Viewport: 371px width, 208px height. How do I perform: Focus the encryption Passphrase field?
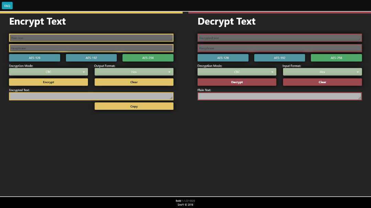tap(91, 48)
